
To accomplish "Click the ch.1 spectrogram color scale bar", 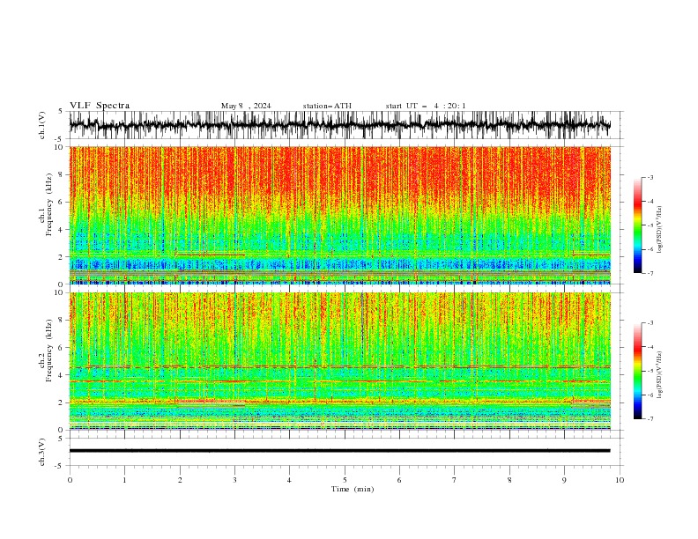I will pyautogui.click(x=638, y=225).
